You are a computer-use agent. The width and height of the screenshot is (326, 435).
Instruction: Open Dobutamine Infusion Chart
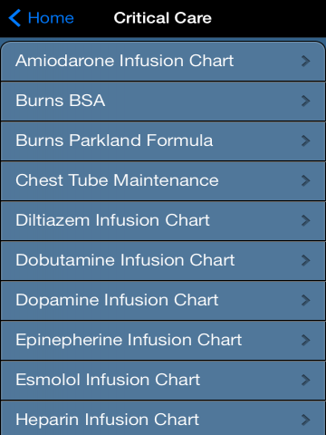point(163,260)
